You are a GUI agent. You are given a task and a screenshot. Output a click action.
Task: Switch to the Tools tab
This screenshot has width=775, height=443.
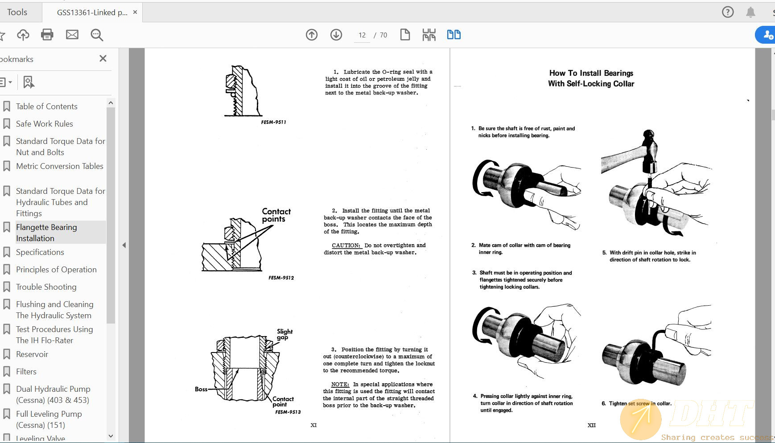[x=17, y=12]
